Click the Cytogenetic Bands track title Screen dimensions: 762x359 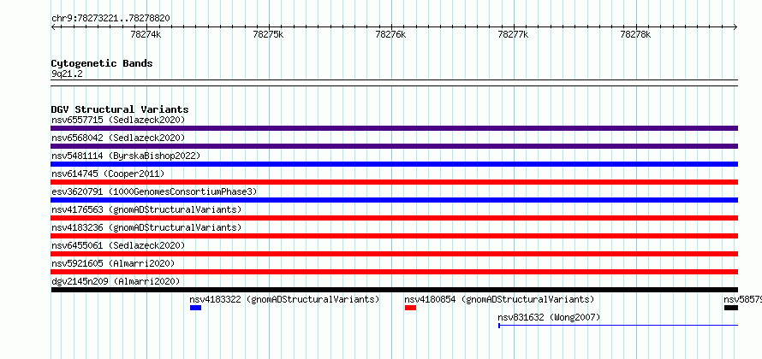(x=102, y=63)
